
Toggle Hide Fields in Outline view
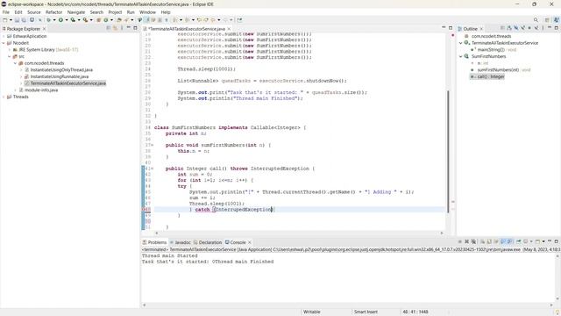click(x=516, y=28)
